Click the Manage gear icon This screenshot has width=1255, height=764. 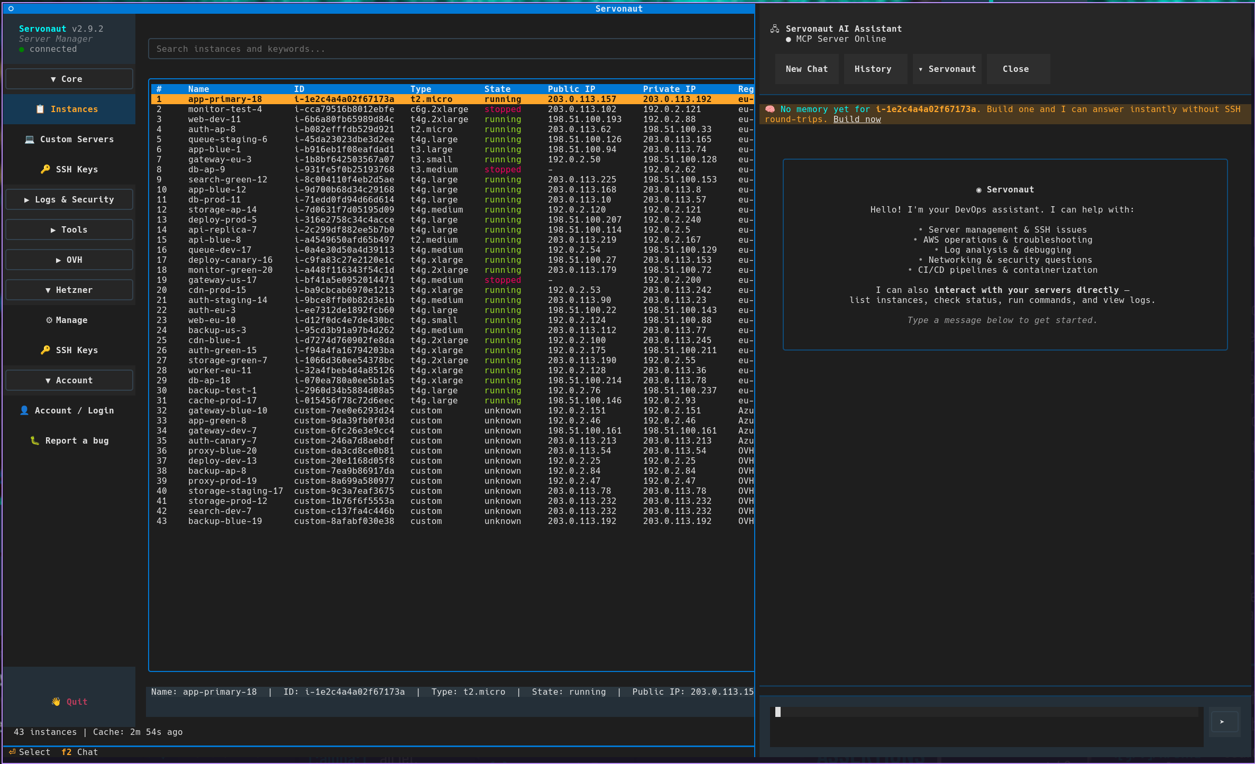(49, 320)
